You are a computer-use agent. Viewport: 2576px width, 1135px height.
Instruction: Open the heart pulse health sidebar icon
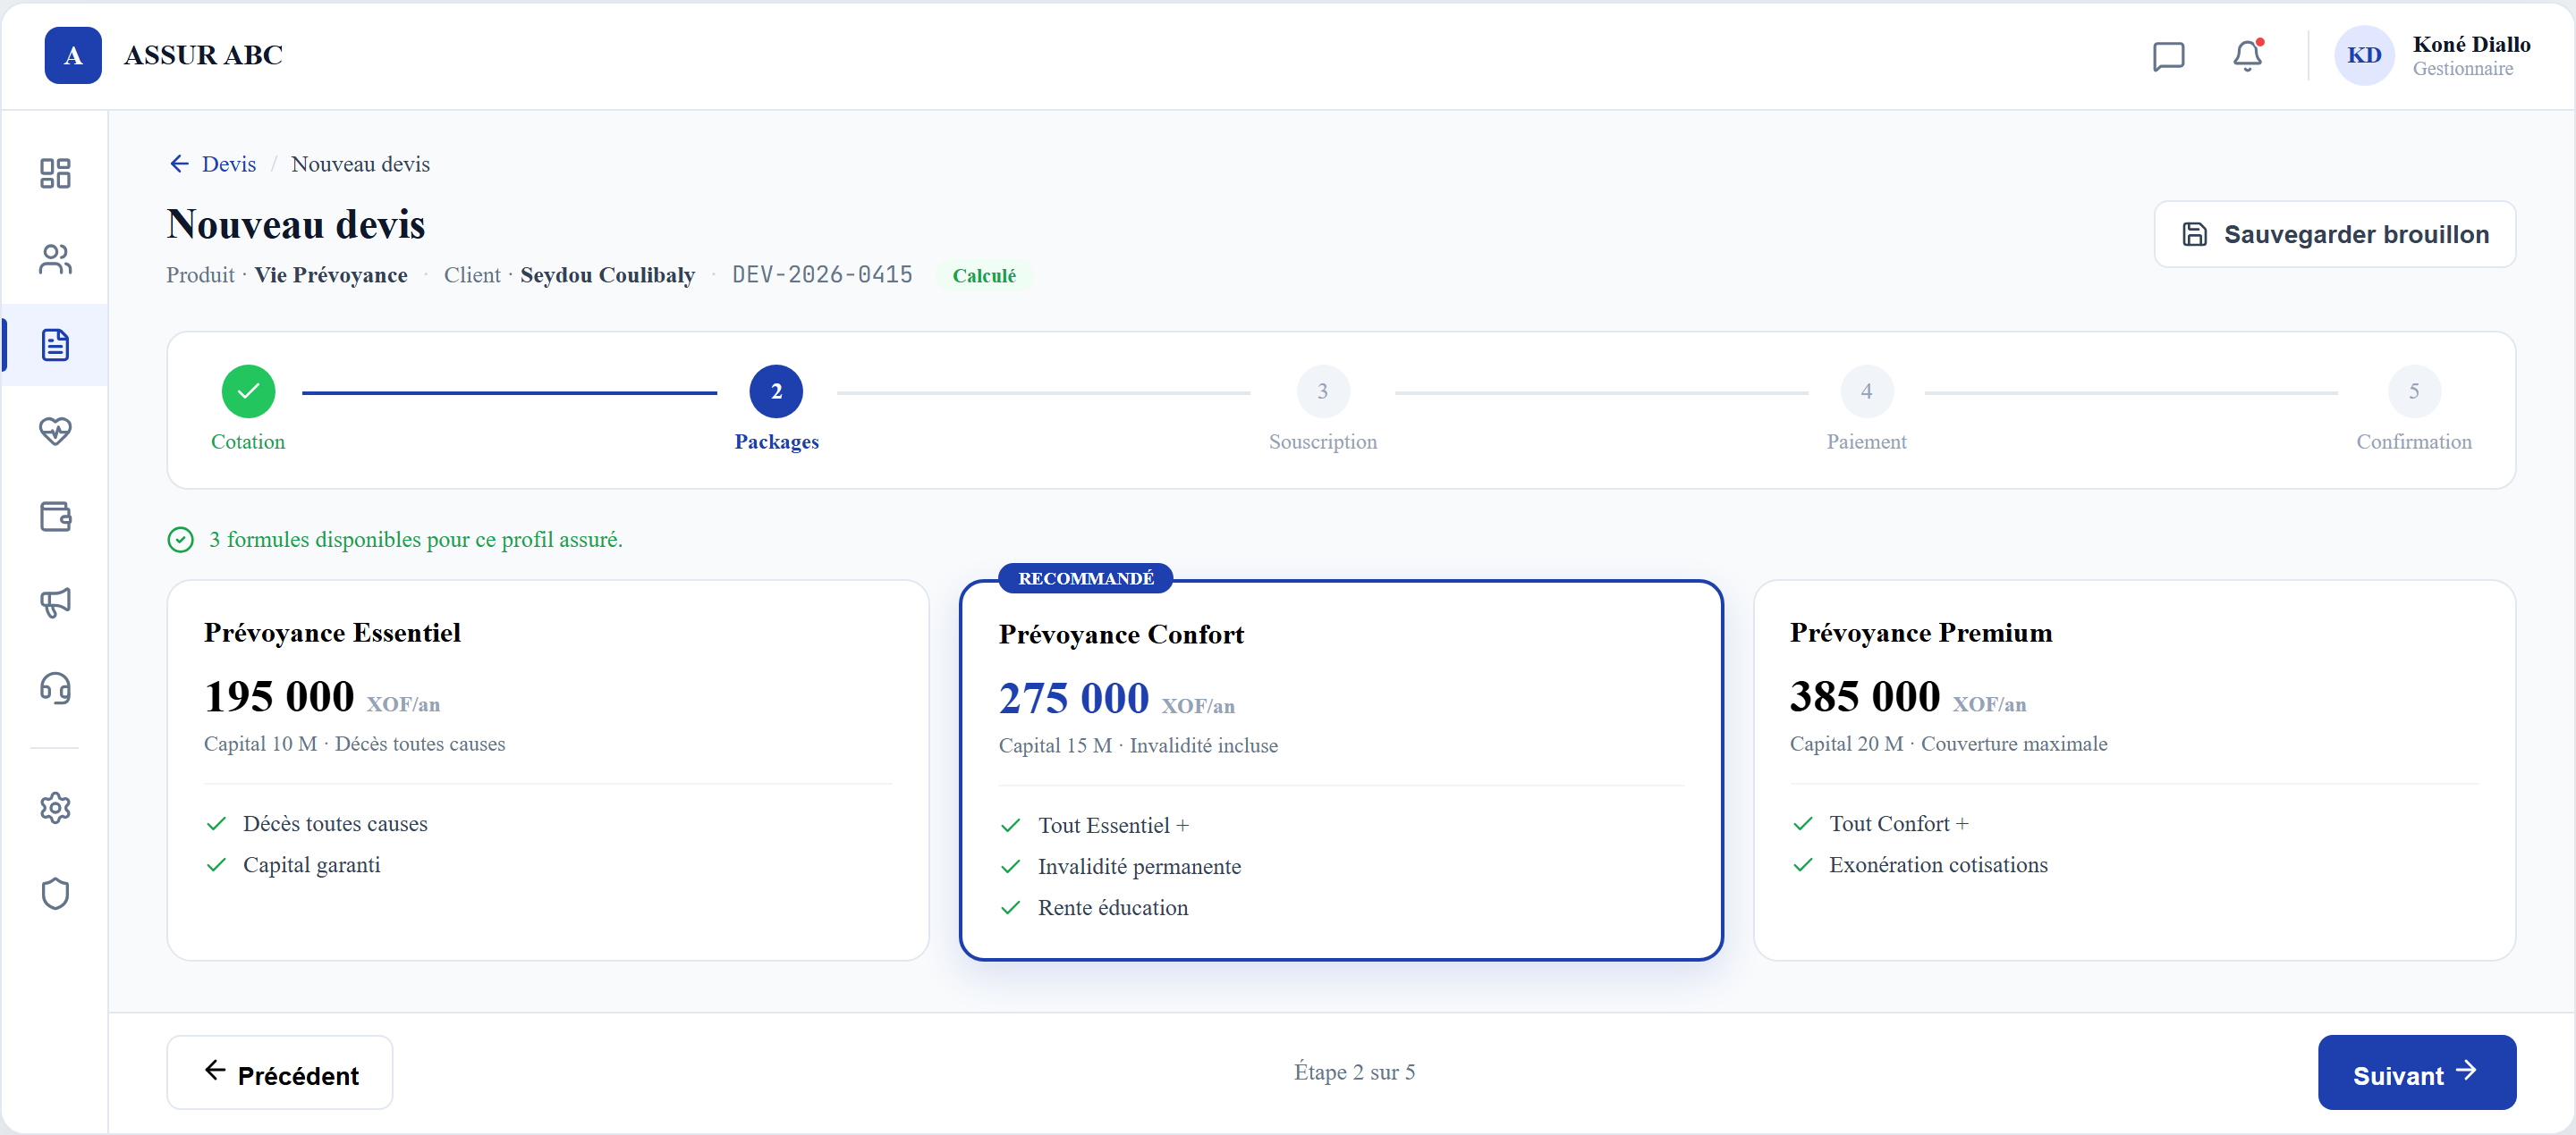55,431
